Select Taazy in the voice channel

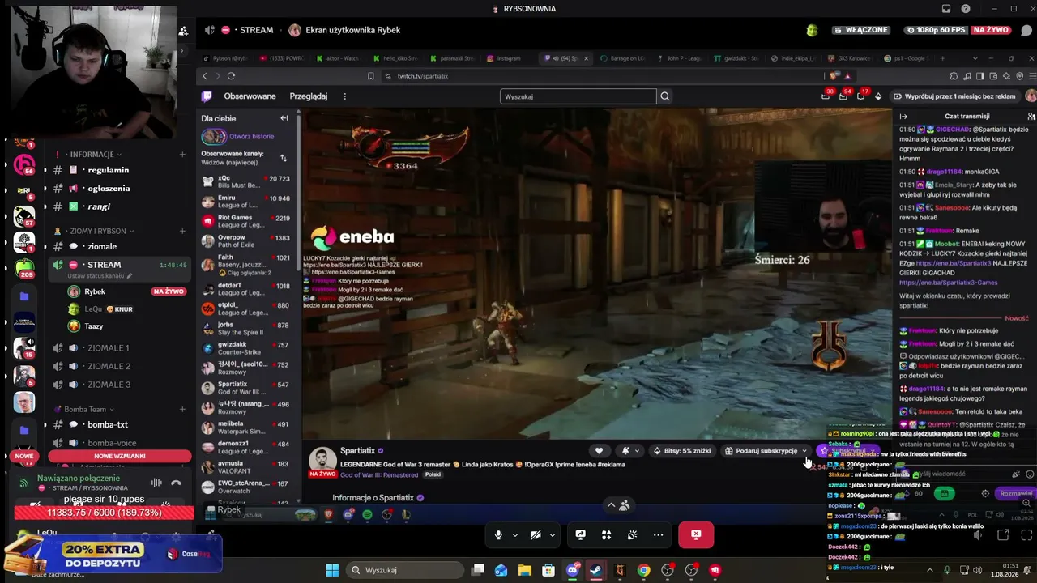[94, 326]
